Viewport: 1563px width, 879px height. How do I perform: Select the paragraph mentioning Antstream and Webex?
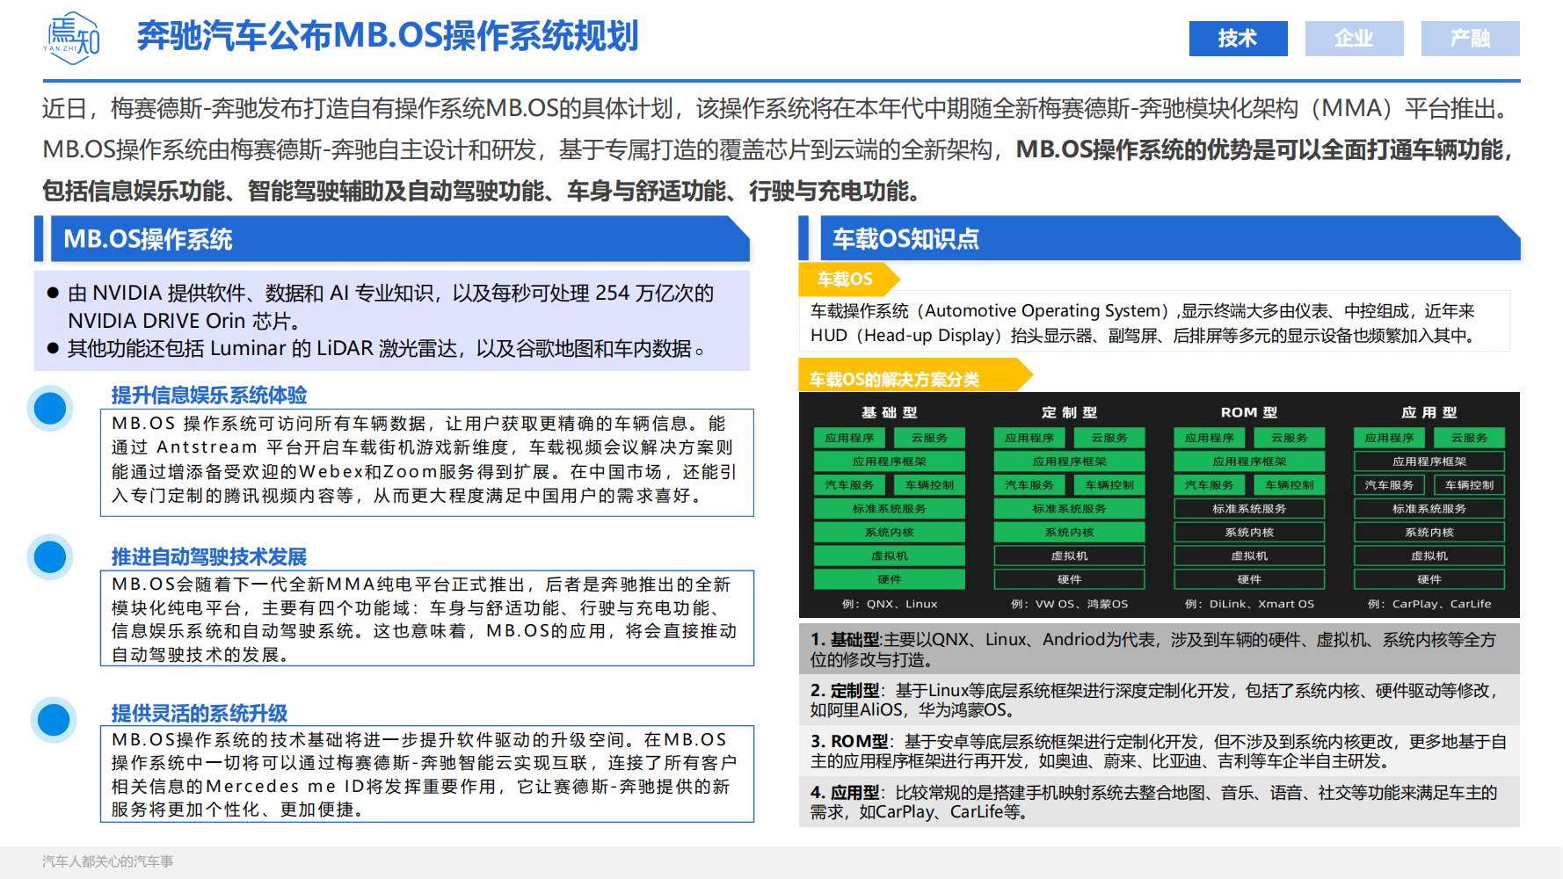tap(426, 461)
